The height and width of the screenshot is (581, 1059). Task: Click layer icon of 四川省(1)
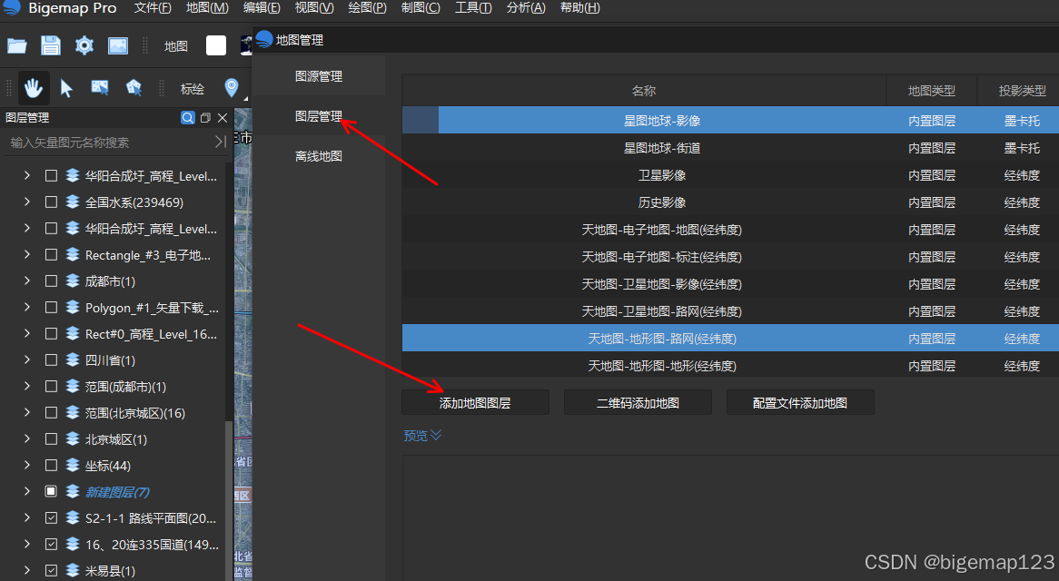73,359
